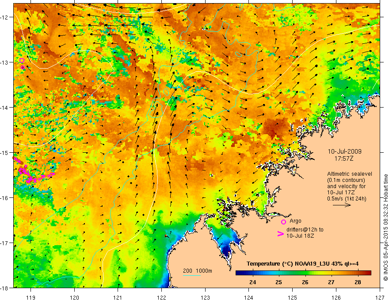Click the colorbar tick label '24'
Image resolution: width=389 pixels, height=301 pixels.
(x=252, y=282)
